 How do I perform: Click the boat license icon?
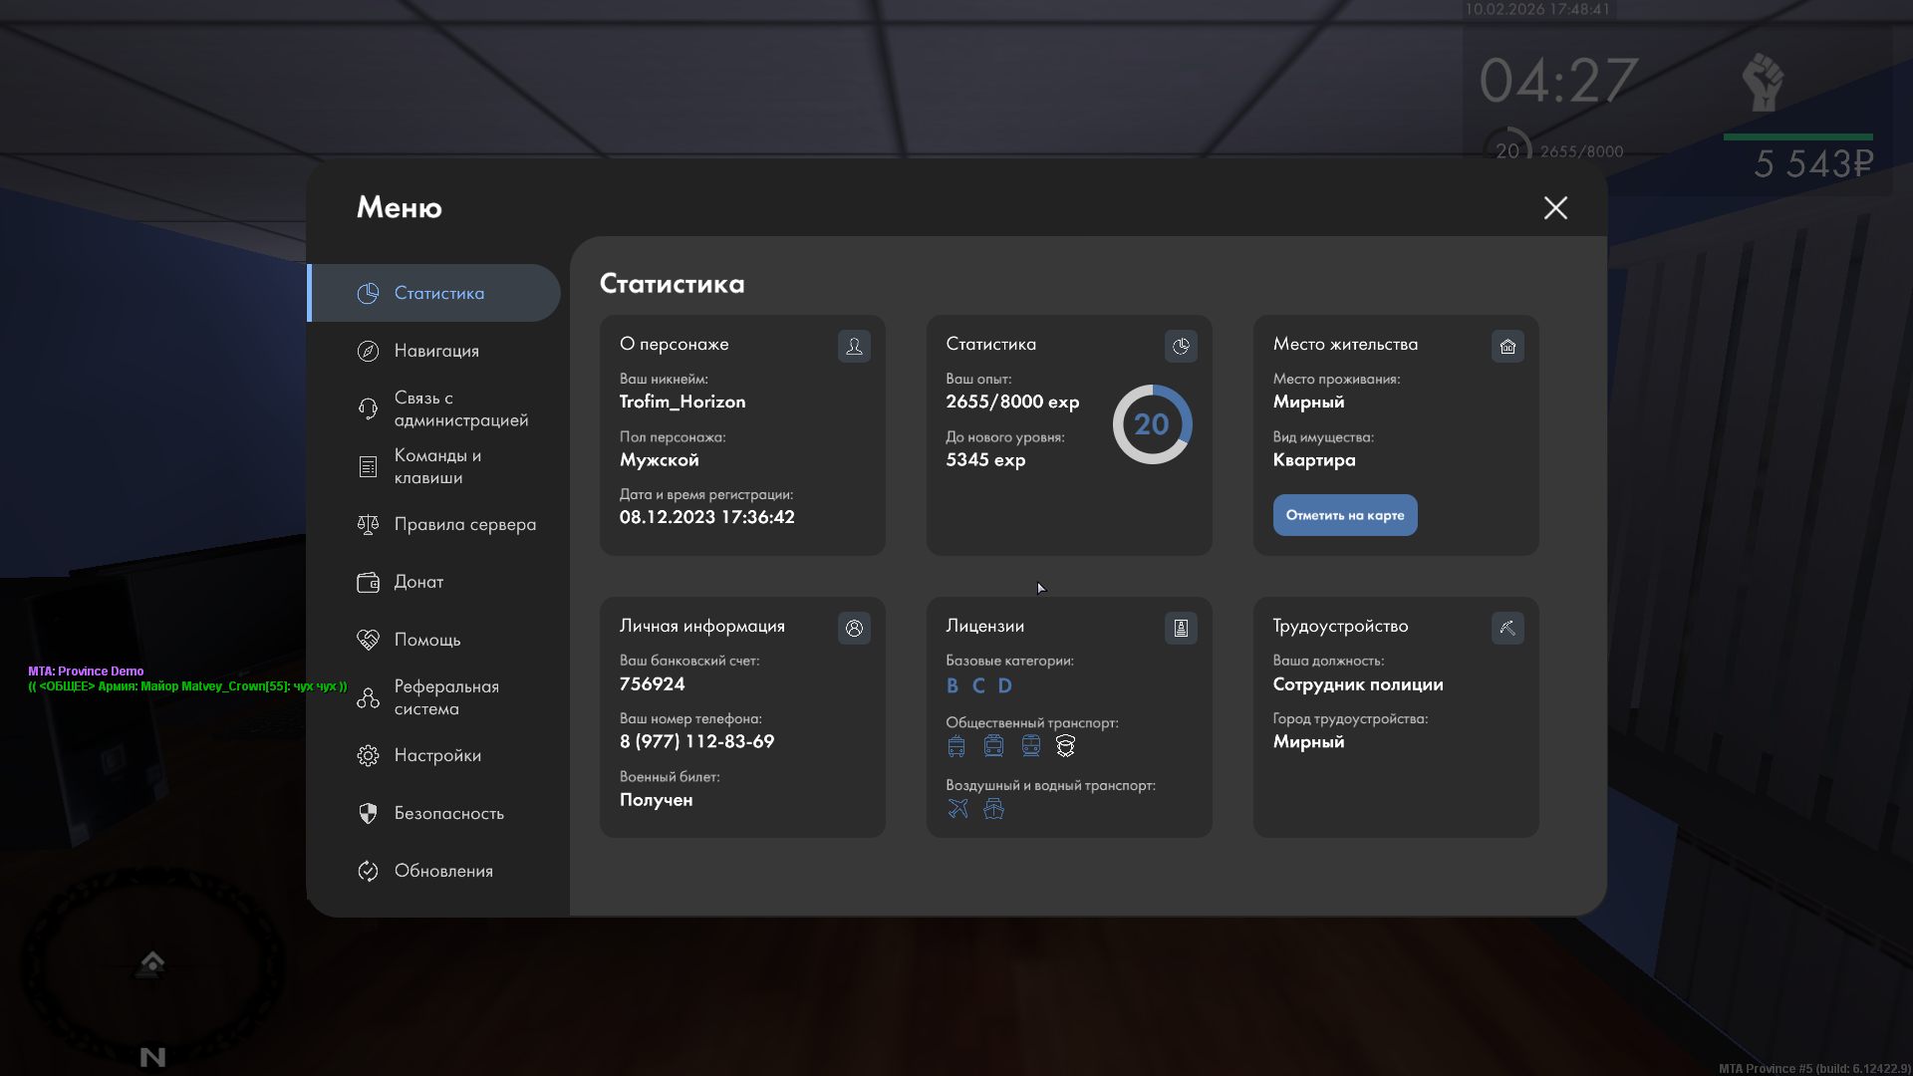(x=993, y=808)
